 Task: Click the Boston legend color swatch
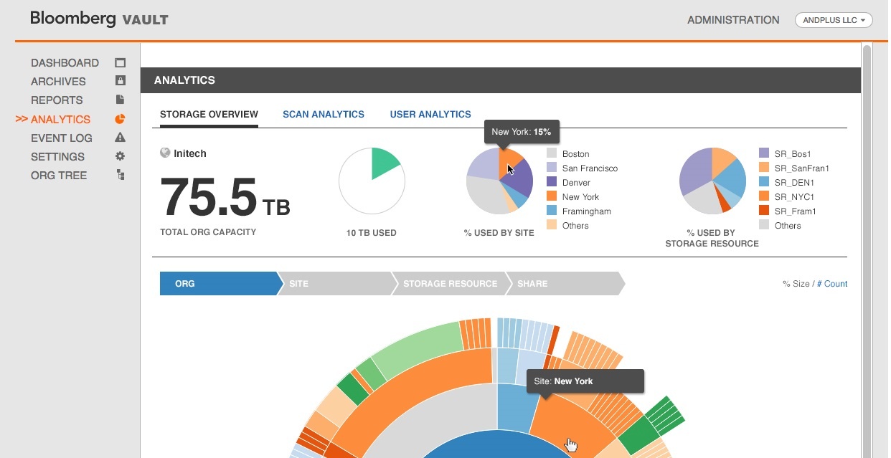pos(551,153)
